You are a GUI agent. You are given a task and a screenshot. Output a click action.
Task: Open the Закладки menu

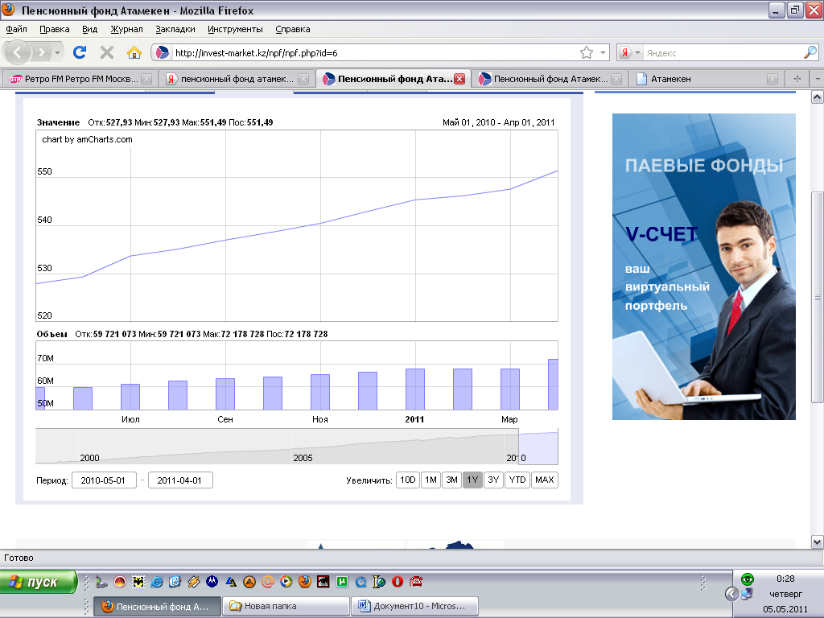pyautogui.click(x=175, y=29)
